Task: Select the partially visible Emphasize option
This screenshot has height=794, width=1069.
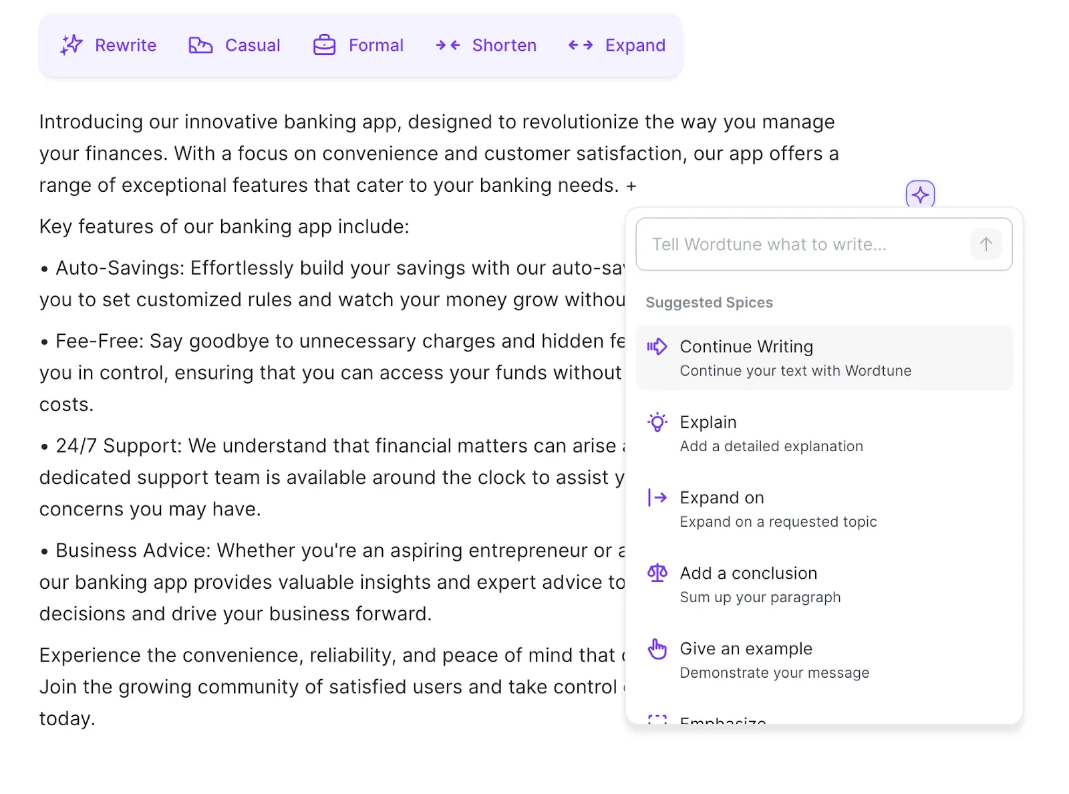Action: coord(723,720)
